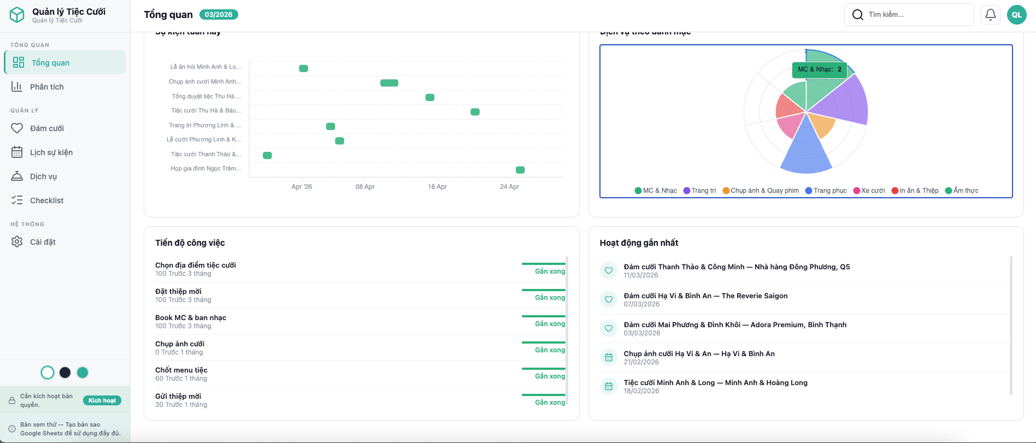
Task: Select the dark theme color swatch
Action: [65, 373]
